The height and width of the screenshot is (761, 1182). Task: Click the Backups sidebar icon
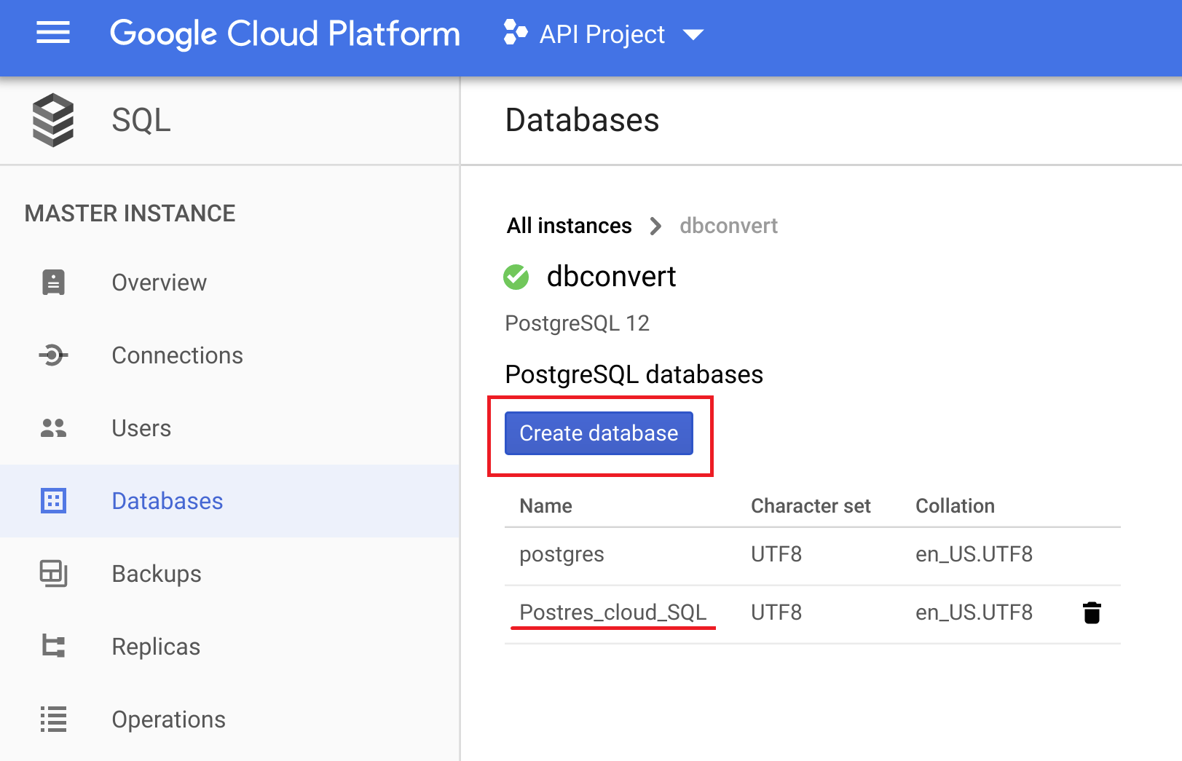click(53, 574)
